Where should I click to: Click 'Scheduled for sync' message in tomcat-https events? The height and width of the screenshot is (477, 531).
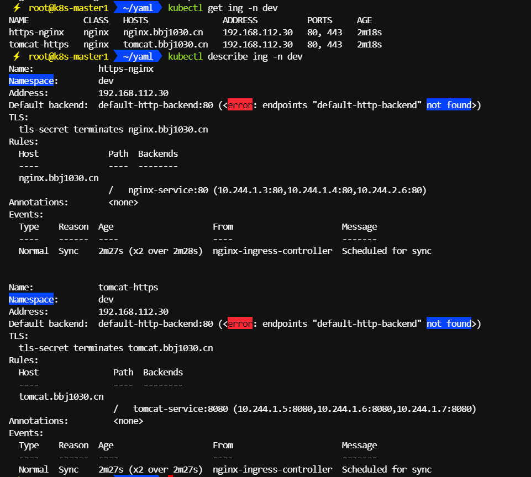[387, 470]
